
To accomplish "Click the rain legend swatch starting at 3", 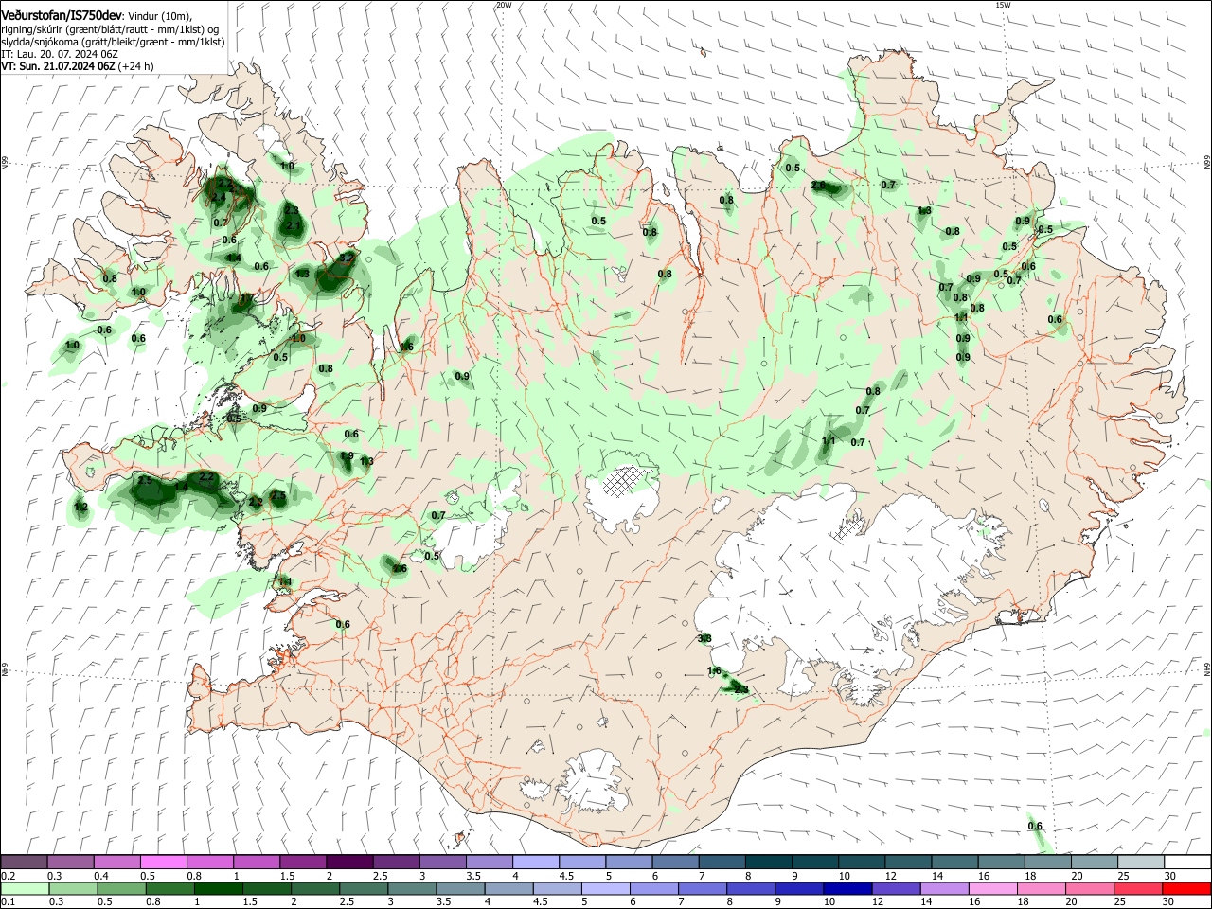I will [x=412, y=889].
